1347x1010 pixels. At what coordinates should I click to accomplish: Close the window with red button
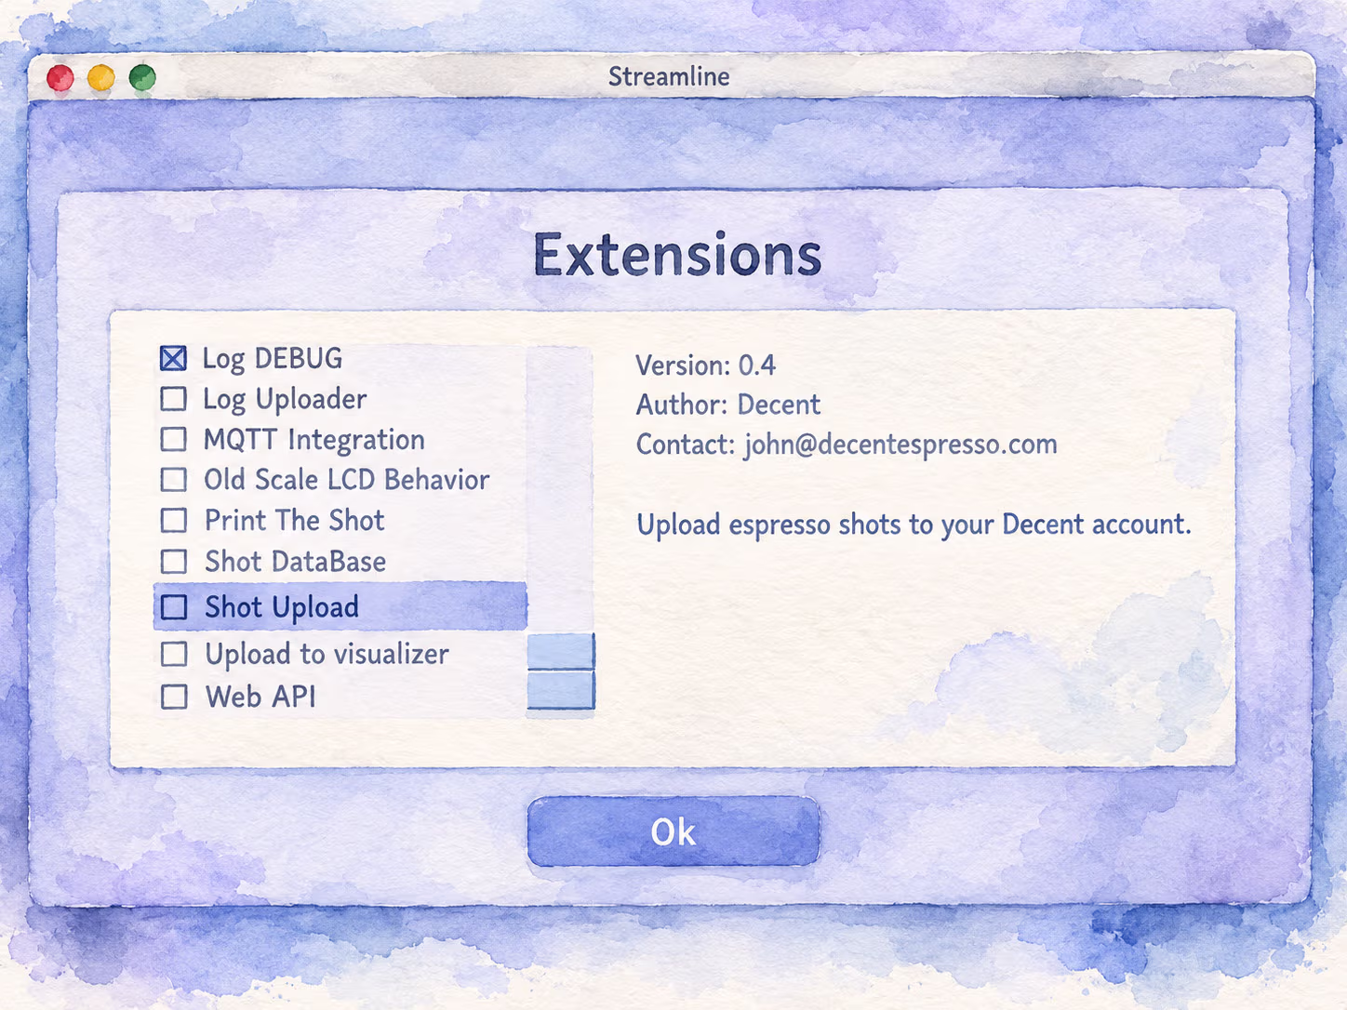(60, 78)
